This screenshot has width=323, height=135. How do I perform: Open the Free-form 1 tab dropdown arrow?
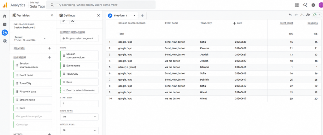134,16
